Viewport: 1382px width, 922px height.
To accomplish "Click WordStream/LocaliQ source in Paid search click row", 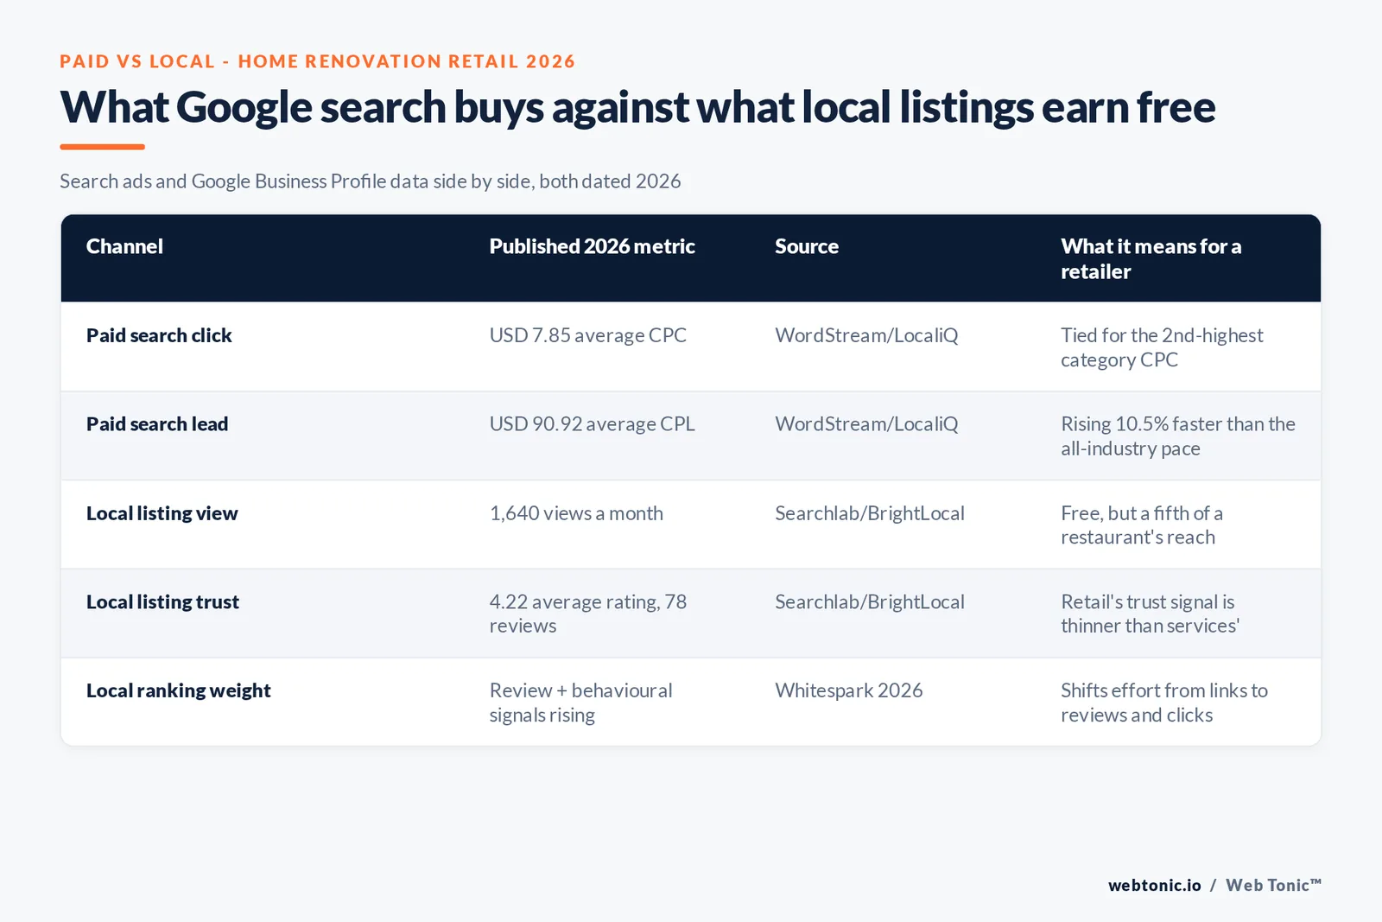I will [x=866, y=335].
